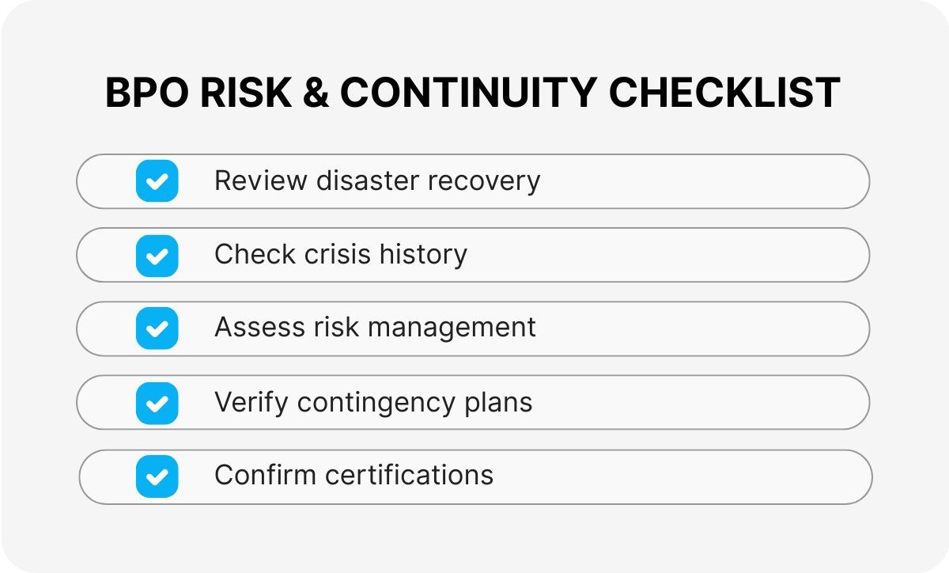The image size is (949, 573).
Task: Click the ampersand in the title
Action: 316,94
